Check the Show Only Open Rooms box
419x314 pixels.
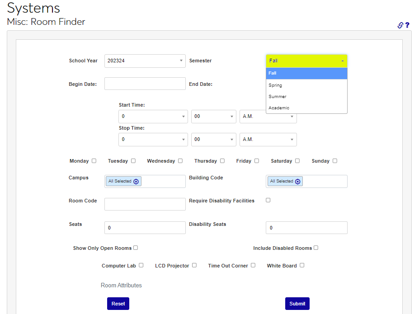[x=136, y=248]
